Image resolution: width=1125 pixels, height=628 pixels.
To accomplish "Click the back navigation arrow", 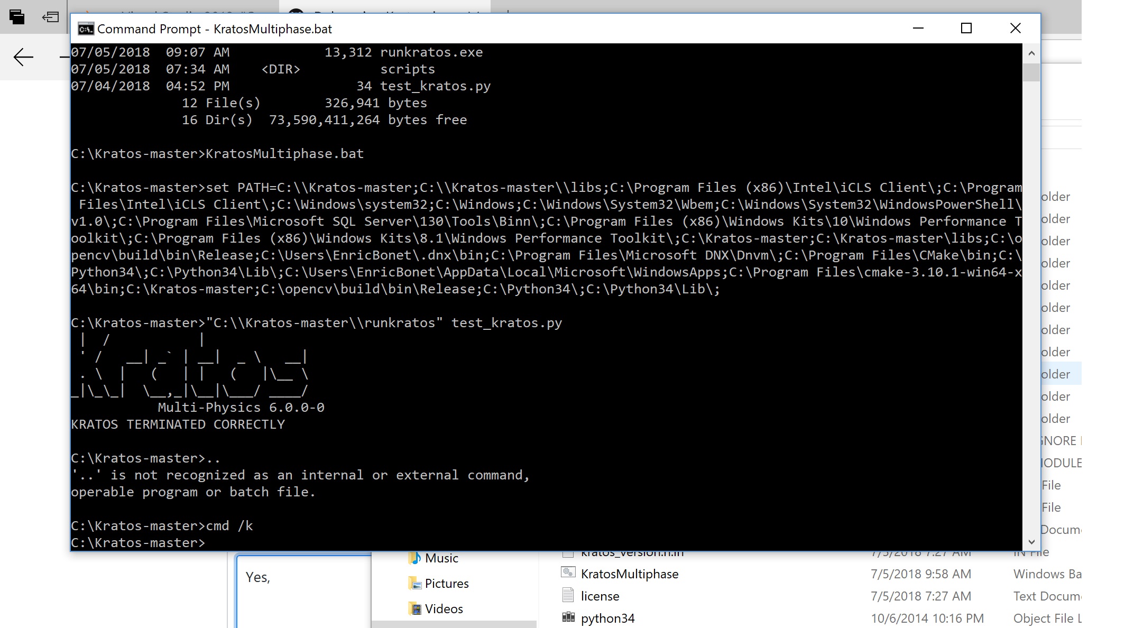I will [23, 57].
